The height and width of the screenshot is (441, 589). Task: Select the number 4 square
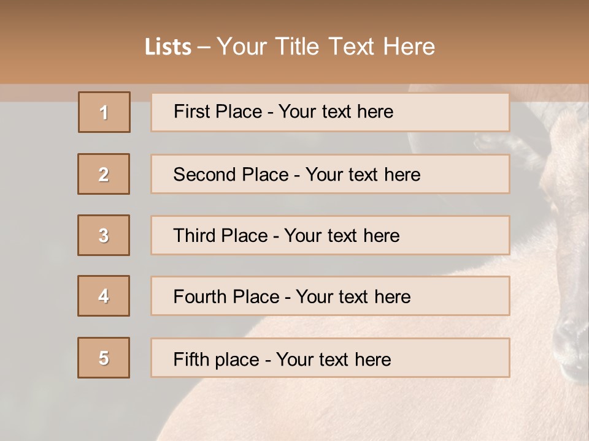104,296
